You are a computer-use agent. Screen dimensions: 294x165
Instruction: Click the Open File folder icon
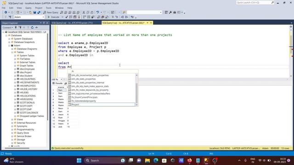point(30,12)
